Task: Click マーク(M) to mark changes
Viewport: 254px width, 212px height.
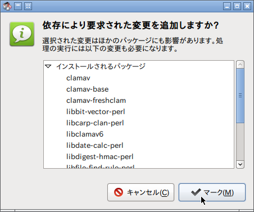Action: (212, 192)
